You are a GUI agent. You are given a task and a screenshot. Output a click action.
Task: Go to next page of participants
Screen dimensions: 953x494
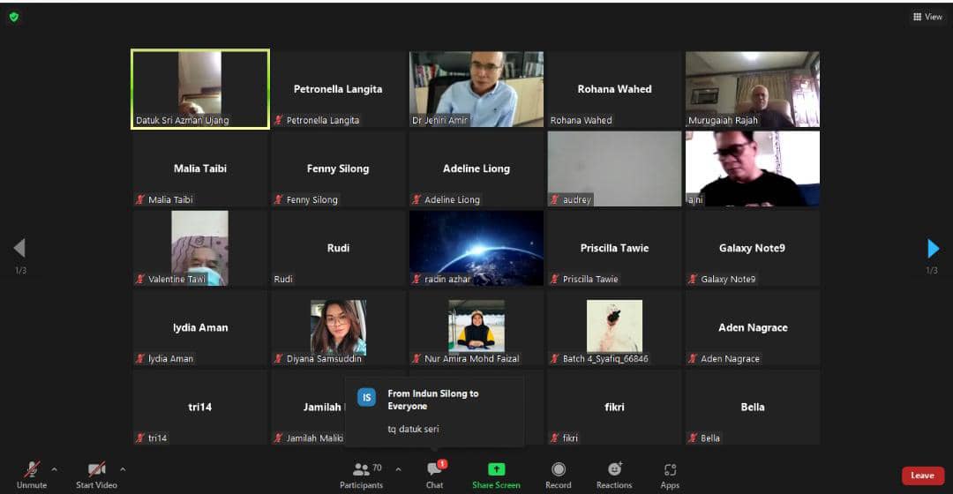click(x=933, y=249)
